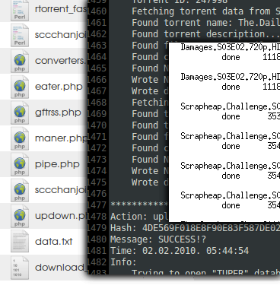Image resolution: width=280 pixels, height=298 pixels.
Task: Click the 'Found torrent name: The.Dail' line
Action: pos(205,23)
